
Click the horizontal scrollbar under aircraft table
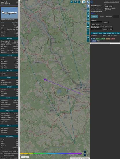tap(105, 43)
